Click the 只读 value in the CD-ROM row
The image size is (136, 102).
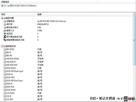[x=39, y=93]
